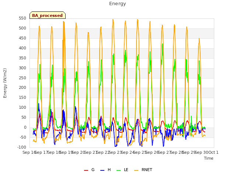This screenshot has width=236, height=177.
Task: Click the Oct 1 x-axis date label
Action: [x=214, y=152]
